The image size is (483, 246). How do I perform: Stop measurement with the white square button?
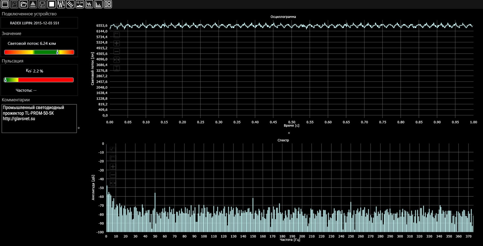pyautogui.click(x=52, y=4)
